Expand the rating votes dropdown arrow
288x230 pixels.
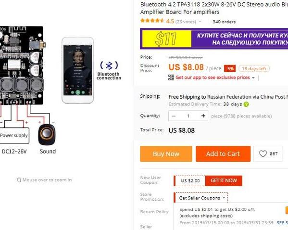(x=200, y=22)
